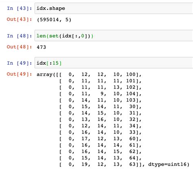Click the value 17 in the row ending 60
Image resolution: width=193 pixels, height=170 pixels.
(x=84, y=139)
